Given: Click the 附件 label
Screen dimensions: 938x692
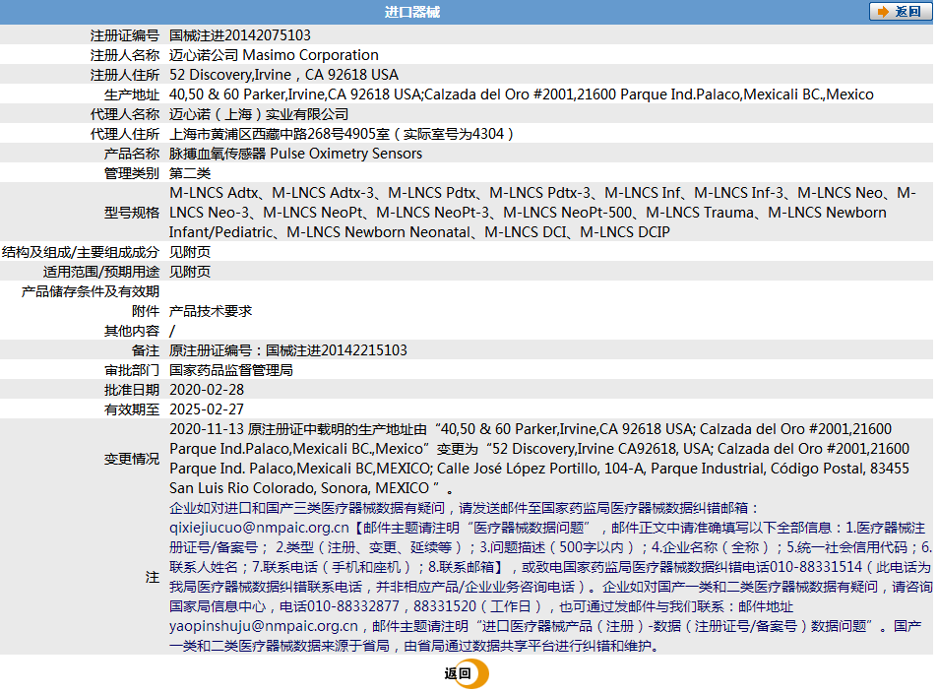Looking at the screenshot, I should pos(146,311).
